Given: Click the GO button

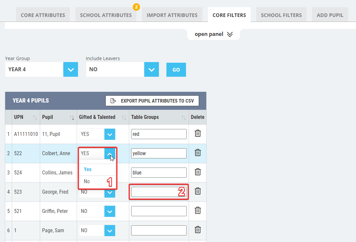Looking at the screenshot, I should tap(176, 70).
